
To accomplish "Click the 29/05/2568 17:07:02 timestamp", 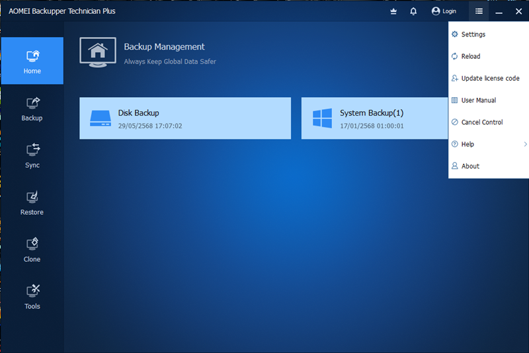I will [x=150, y=126].
